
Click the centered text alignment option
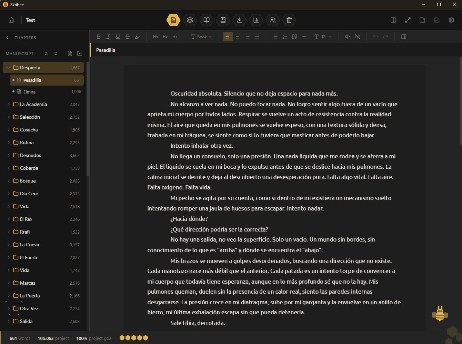[238, 37]
